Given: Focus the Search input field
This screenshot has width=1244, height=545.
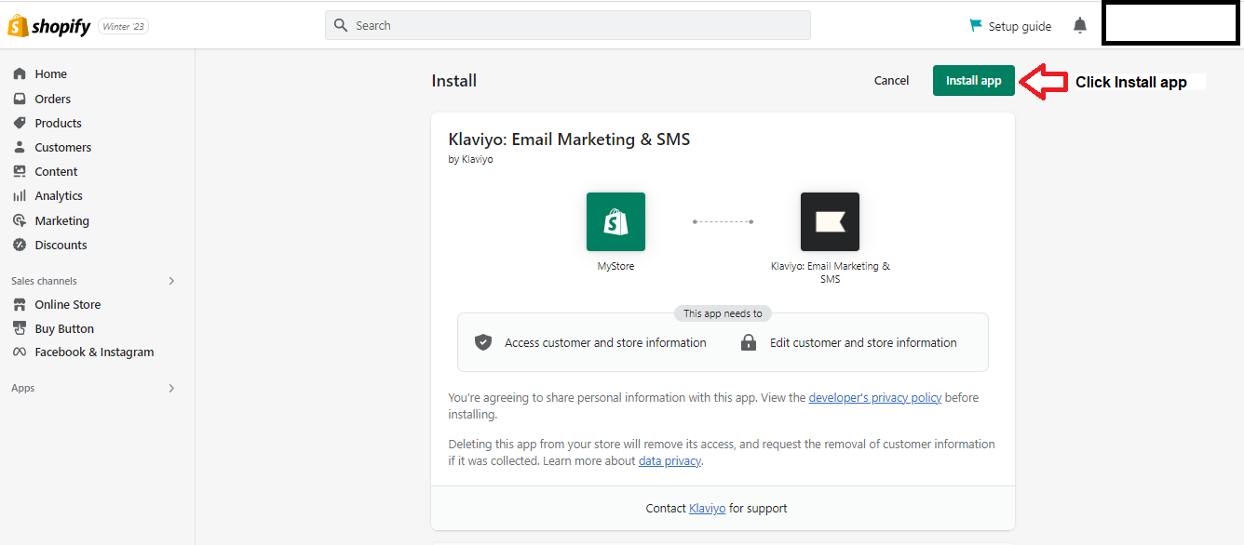Looking at the screenshot, I should [x=568, y=25].
